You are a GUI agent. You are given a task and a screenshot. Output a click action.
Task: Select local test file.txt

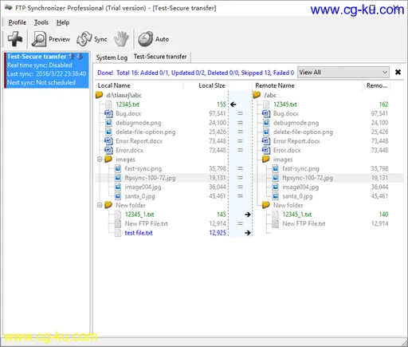pos(139,233)
